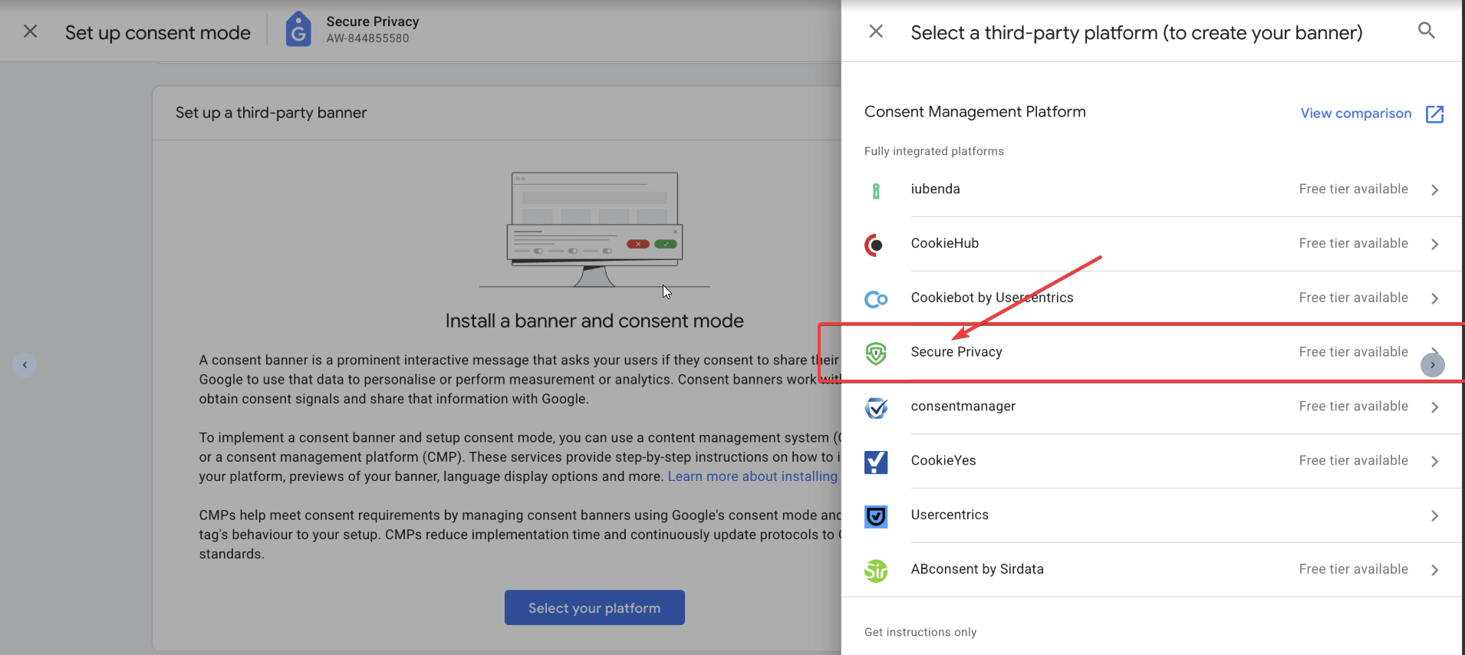The image size is (1465, 655).
Task: Click the AW-844855580 tag ID
Action: click(x=367, y=38)
